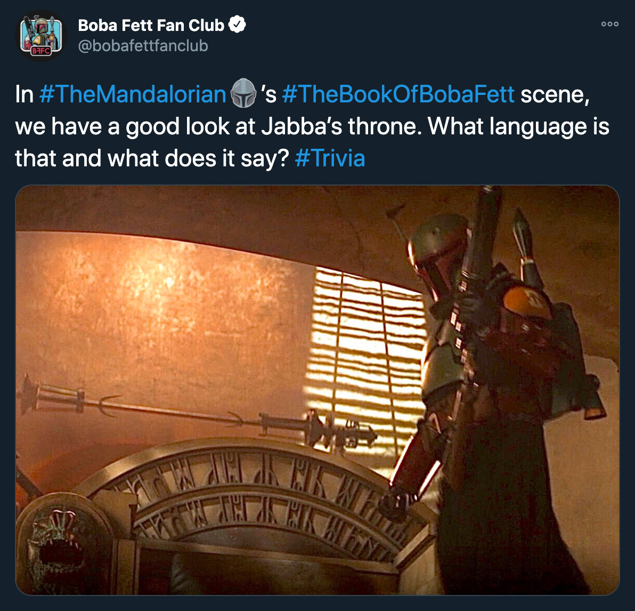The image size is (635, 611).
Task: Follow the #Trivia hashtag link
Action: click(x=330, y=158)
